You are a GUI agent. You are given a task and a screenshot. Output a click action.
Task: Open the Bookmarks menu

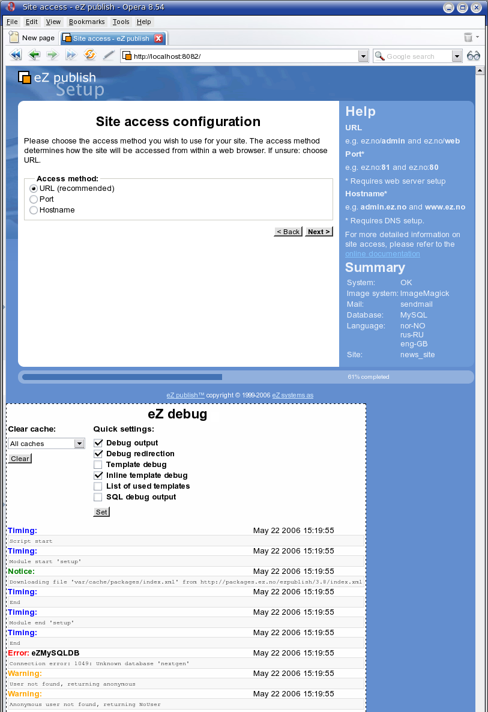86,22
